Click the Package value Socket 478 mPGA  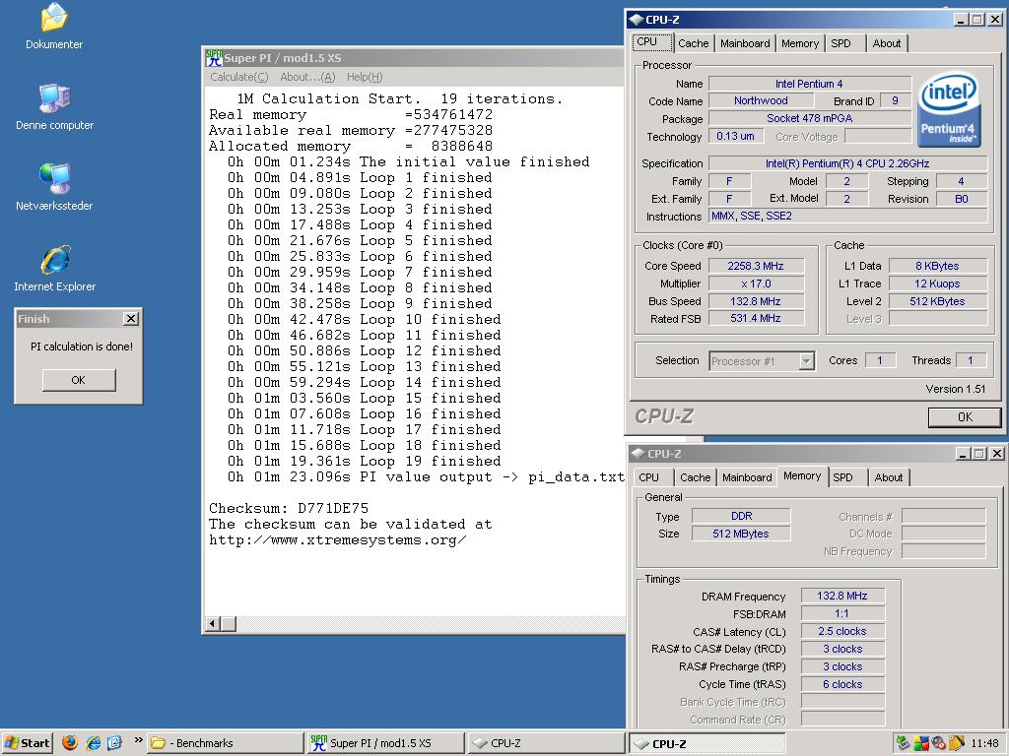click(x=810, y=118)
